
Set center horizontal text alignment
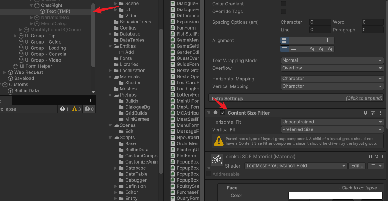[x=293, y=40]
